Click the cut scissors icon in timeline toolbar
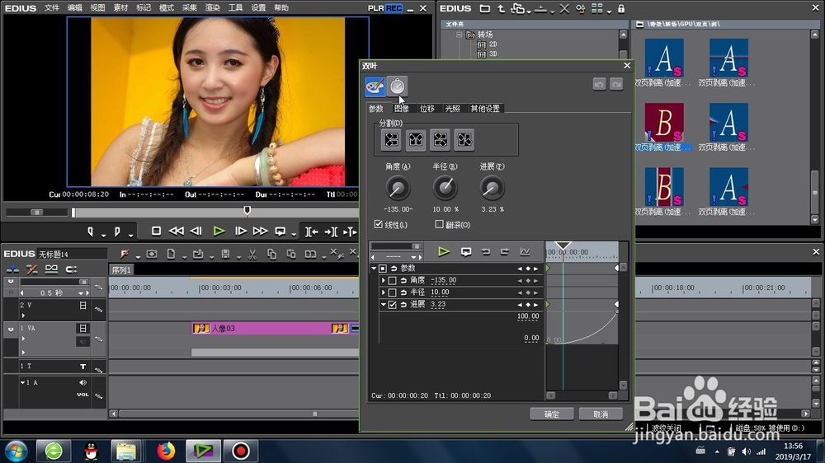This screenshot has height=463, width=825. click(x=252, y=255)
